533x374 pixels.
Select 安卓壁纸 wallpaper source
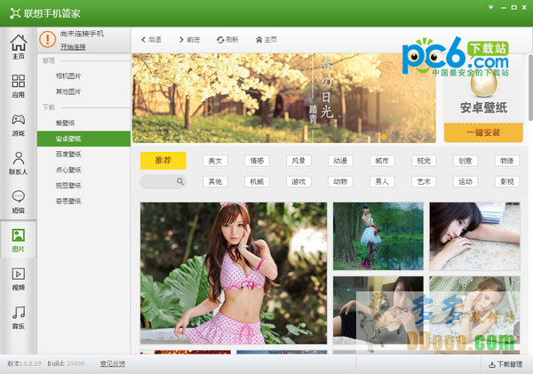(84, 139)
